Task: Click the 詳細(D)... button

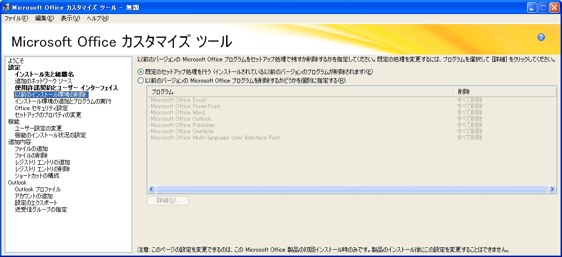Action: [167, 200]
